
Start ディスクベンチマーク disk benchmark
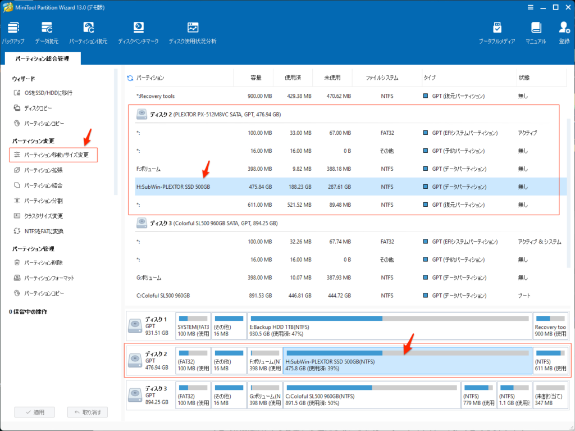click(138, 33)
